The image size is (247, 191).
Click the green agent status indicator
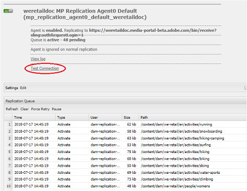[x=8, y=11]
